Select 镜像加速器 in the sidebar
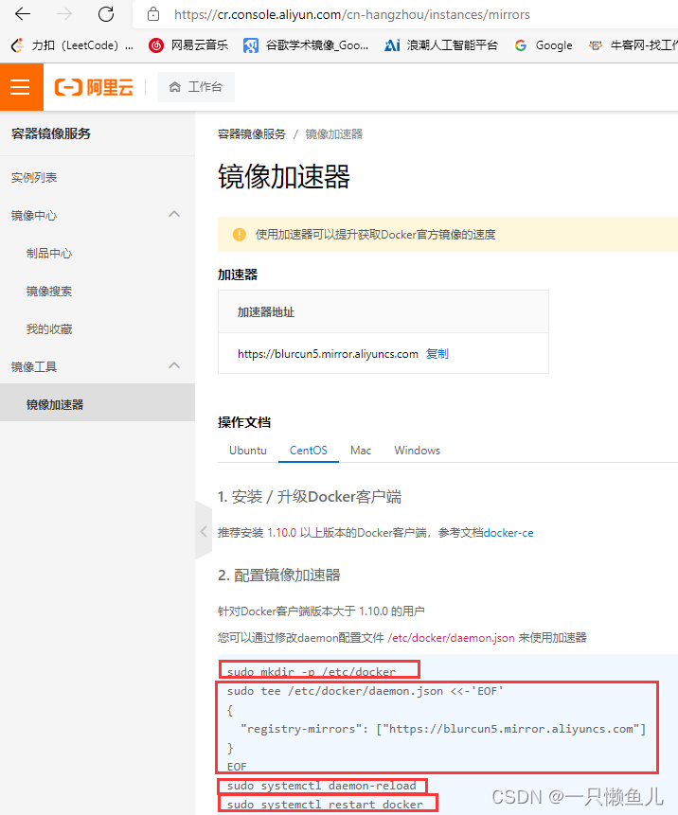 [98, 404]
